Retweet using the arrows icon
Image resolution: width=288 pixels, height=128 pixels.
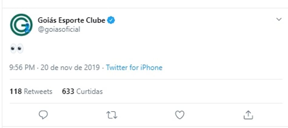112,115
